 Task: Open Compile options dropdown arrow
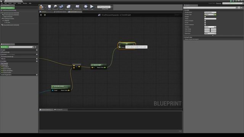point(45,7)
